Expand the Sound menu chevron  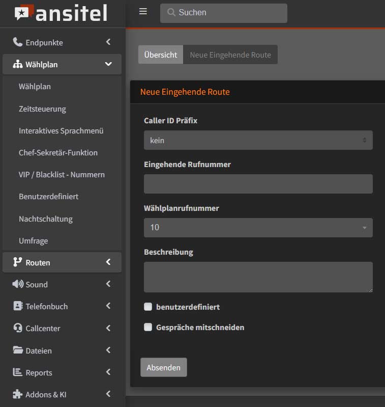(108, 284)
